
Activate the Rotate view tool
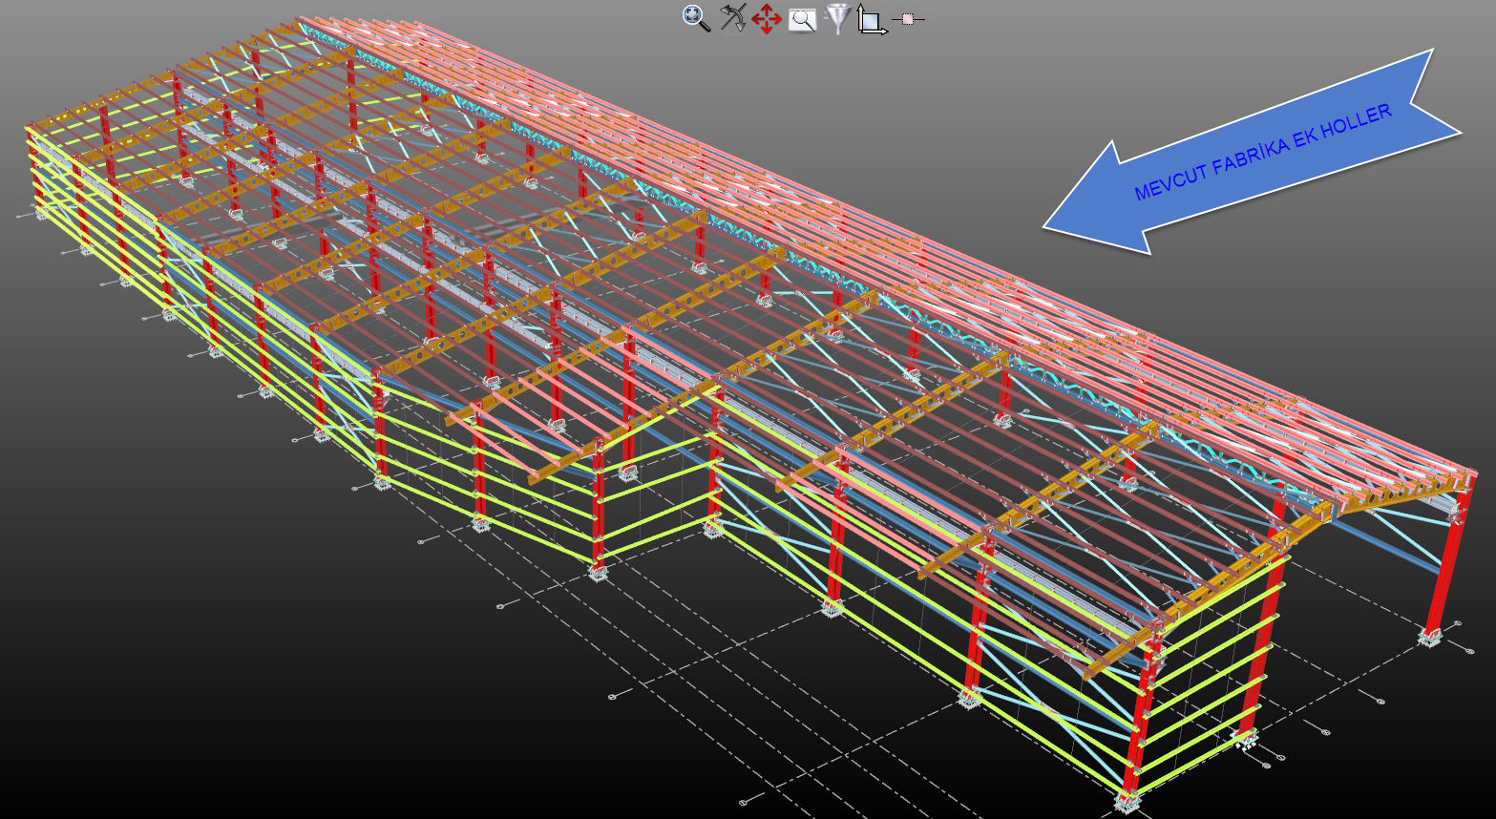[732, 18]
